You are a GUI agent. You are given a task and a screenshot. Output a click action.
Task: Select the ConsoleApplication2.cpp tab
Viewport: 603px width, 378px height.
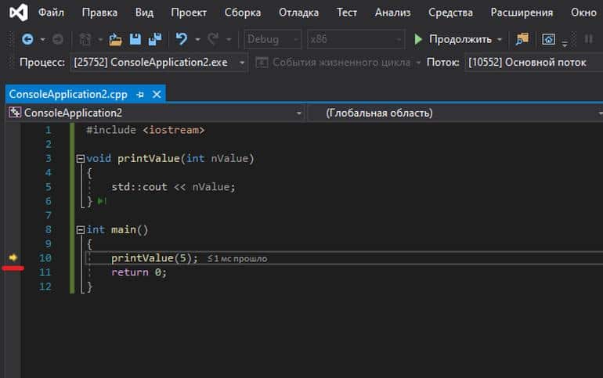point(68,95)
